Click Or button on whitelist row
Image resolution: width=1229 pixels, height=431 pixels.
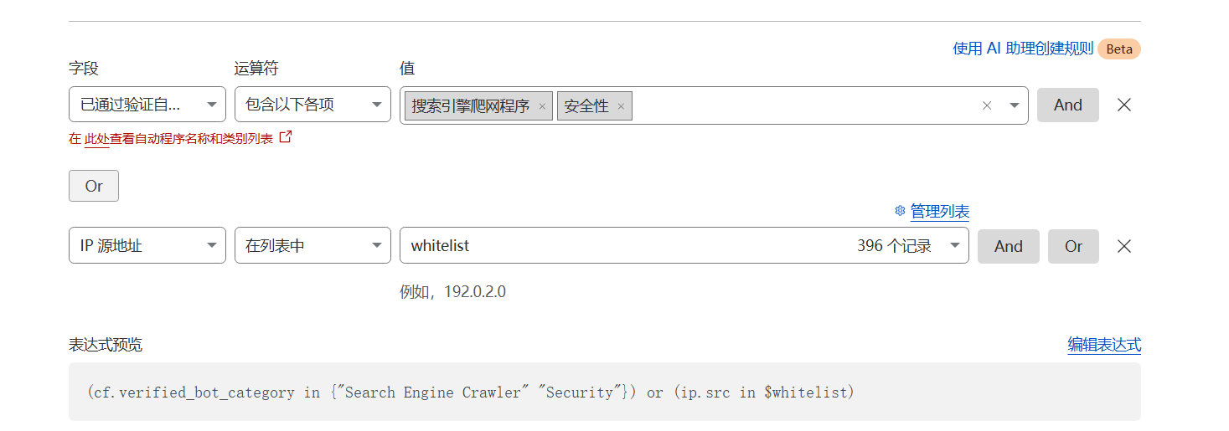point(1073,246)
